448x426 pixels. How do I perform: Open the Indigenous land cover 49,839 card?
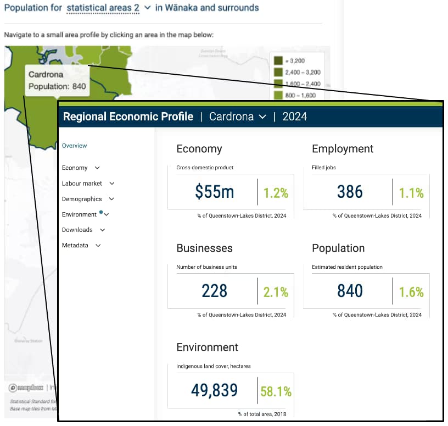(234, 390)
